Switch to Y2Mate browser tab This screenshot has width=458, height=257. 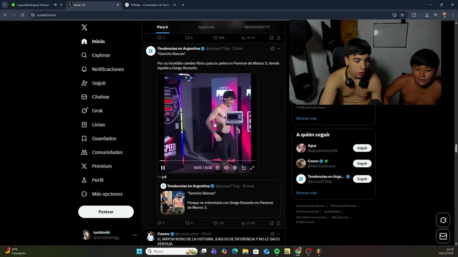click(150, 5)
